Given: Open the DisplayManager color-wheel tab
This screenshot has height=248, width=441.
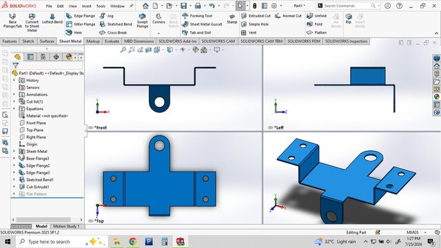Looking at the screenshot, I should point(69,56).
